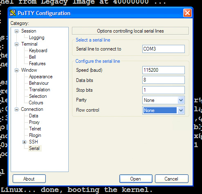The height and width of the screenshot is (194, 202).
Task: Click the Speed (baud) 115200 field
Action: click(x=164, y=70)
